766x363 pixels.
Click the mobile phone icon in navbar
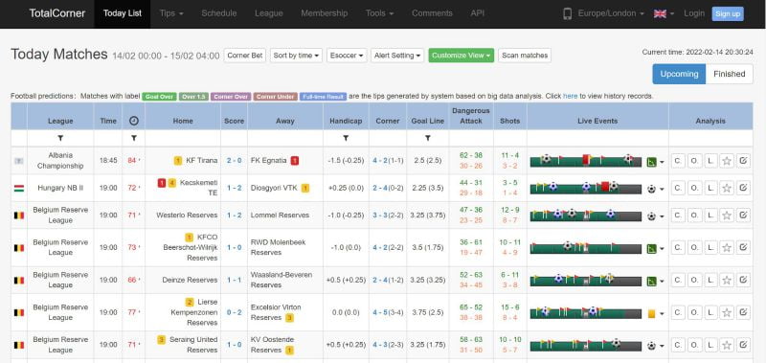[x=567, y=13]
